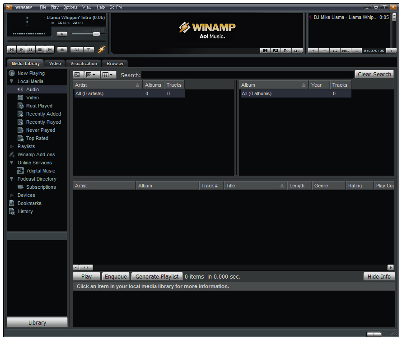The height and width of the screenshot is (340, 402).
Task: Mute audio with the speaker button
Action: point(62,34)
